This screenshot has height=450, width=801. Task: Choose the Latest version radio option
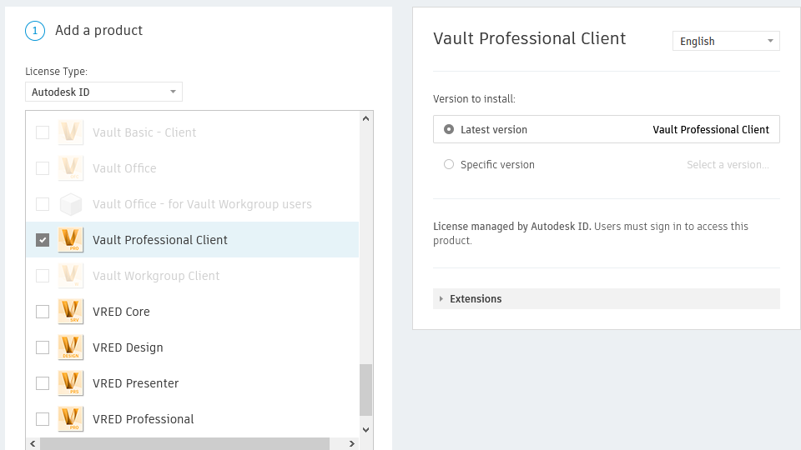coord(449,130)
